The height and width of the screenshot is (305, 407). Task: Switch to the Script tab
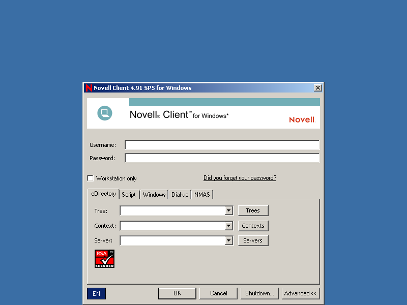[x=129, y=195]
